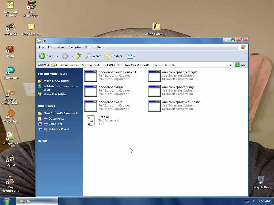Go to My Network Places link

(x=56, y=129)
